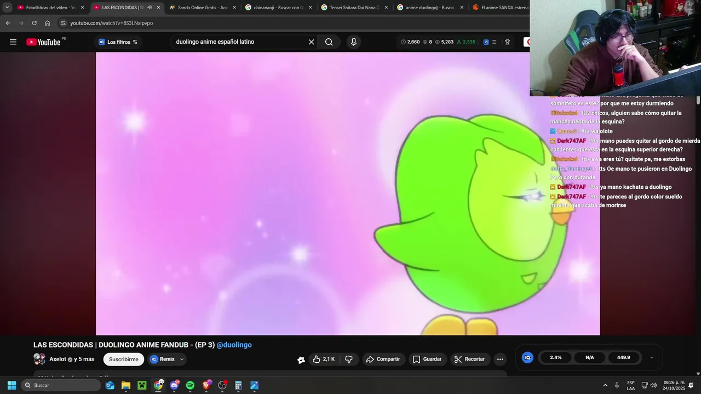
Task: Click the taskbar Buscar search box
Action: [61, 385]
